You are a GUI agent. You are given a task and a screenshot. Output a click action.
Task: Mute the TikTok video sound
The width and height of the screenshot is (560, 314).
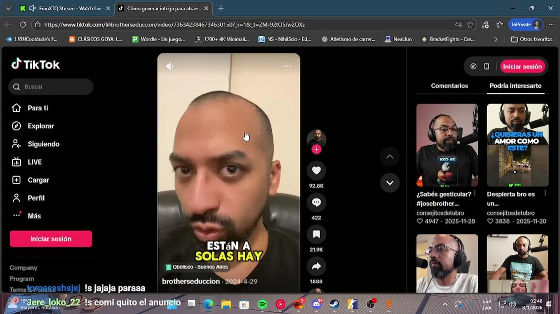point(170,66)
